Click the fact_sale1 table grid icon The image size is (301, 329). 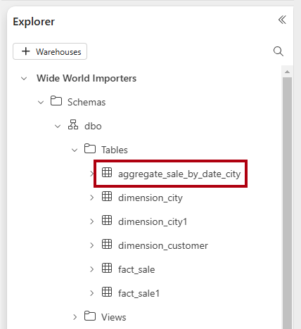[107, 292]
